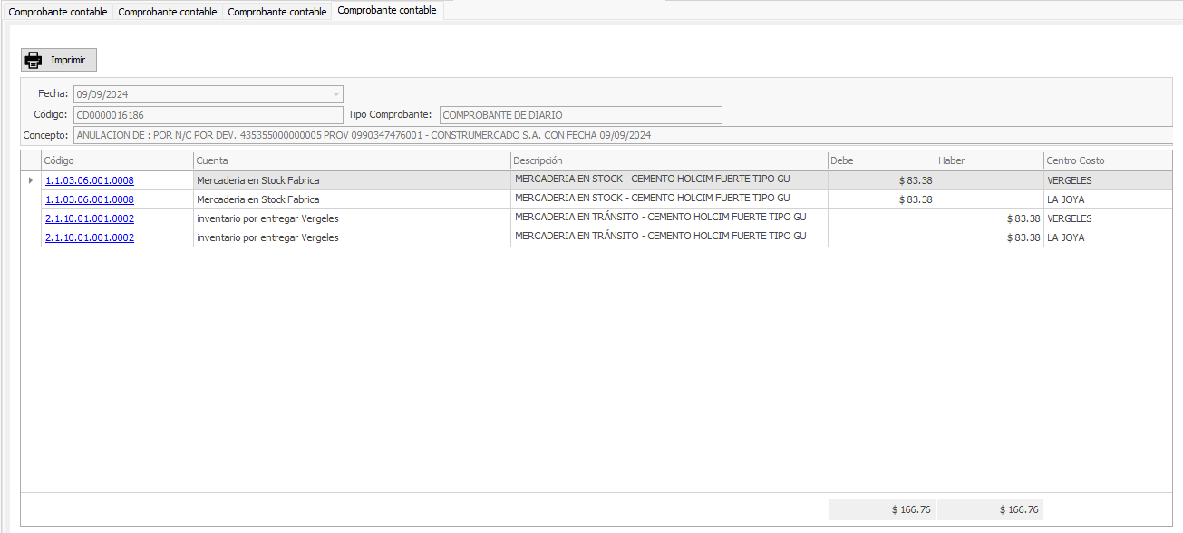Sort by the Código column header
Screen dimensions: 1183x533
point(117,160)
